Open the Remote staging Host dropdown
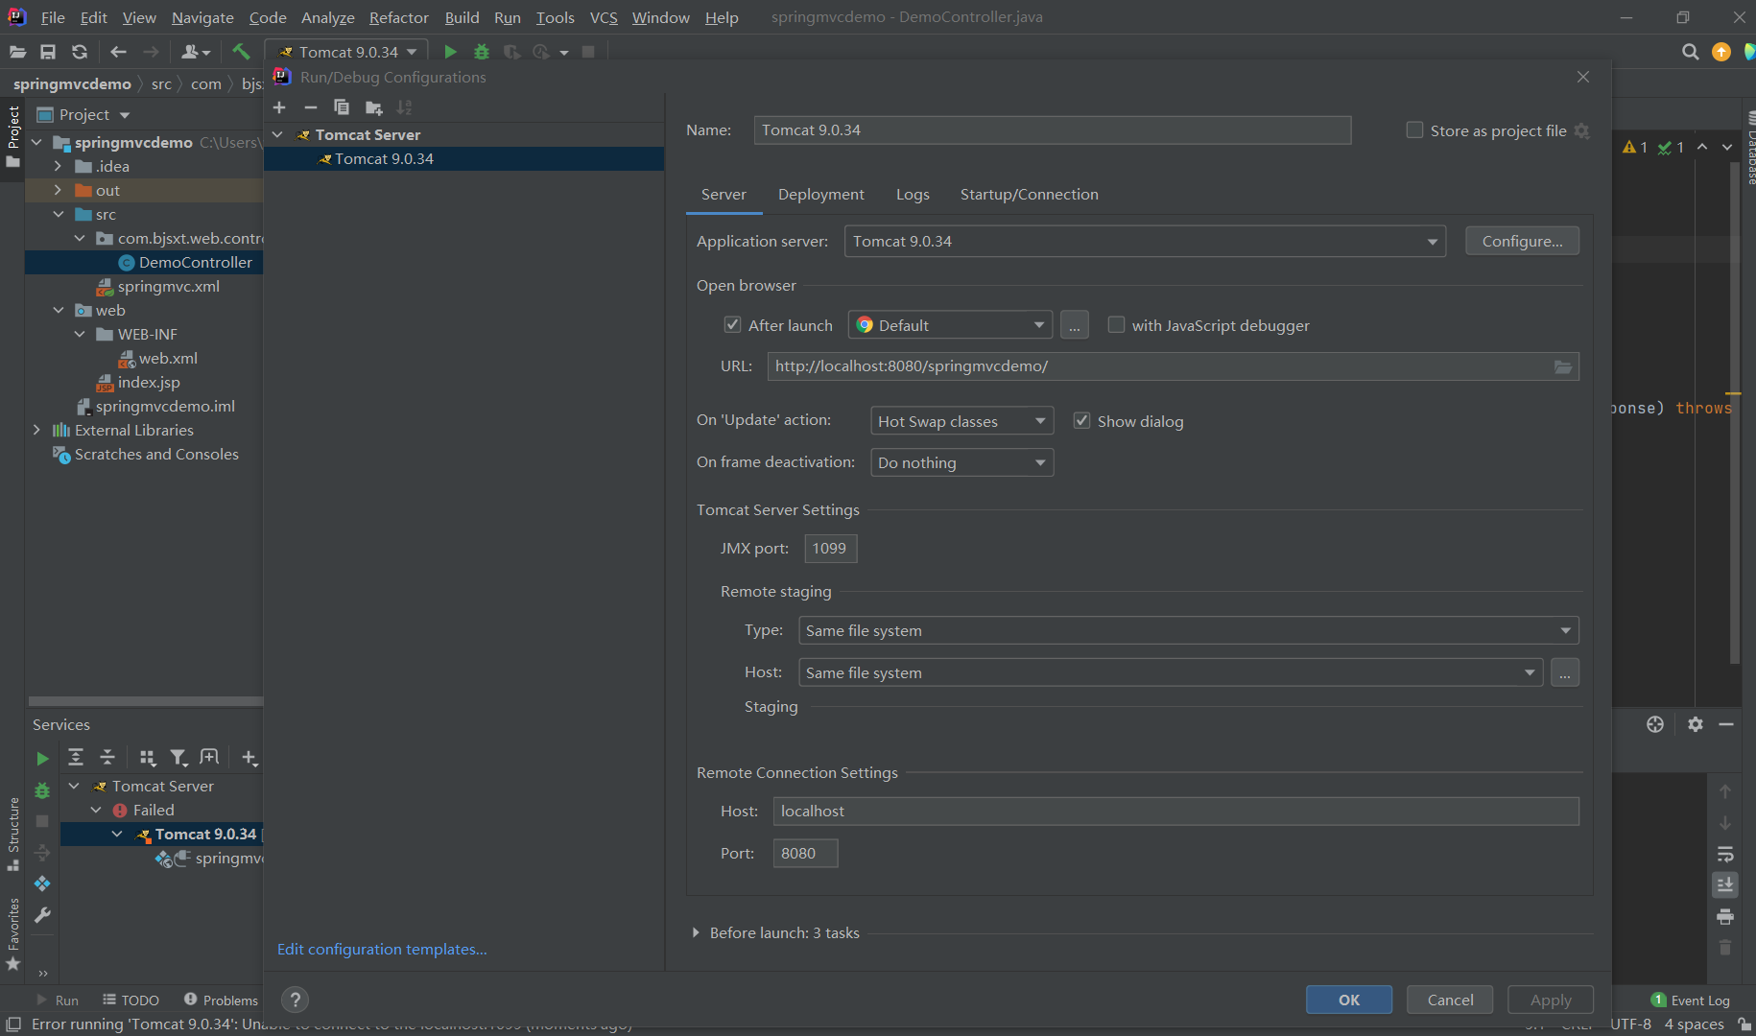The image size is (1756, 1036). [1171, 672]
